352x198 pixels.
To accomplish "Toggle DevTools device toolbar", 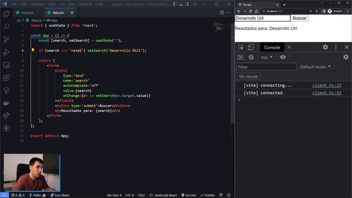I will pyautogui.click(x=251, y=47).
